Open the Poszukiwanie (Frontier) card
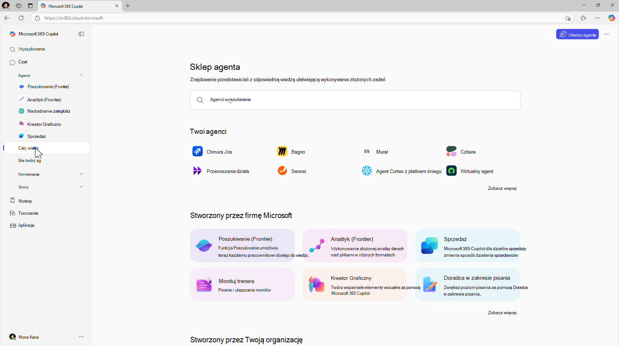 pyautogui.click(x=242, y=246)
